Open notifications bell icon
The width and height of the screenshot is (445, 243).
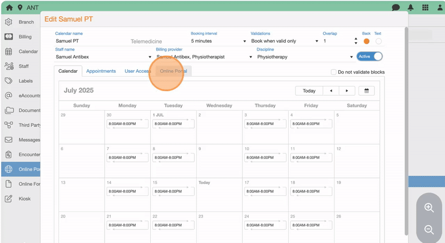click(411, 8)
